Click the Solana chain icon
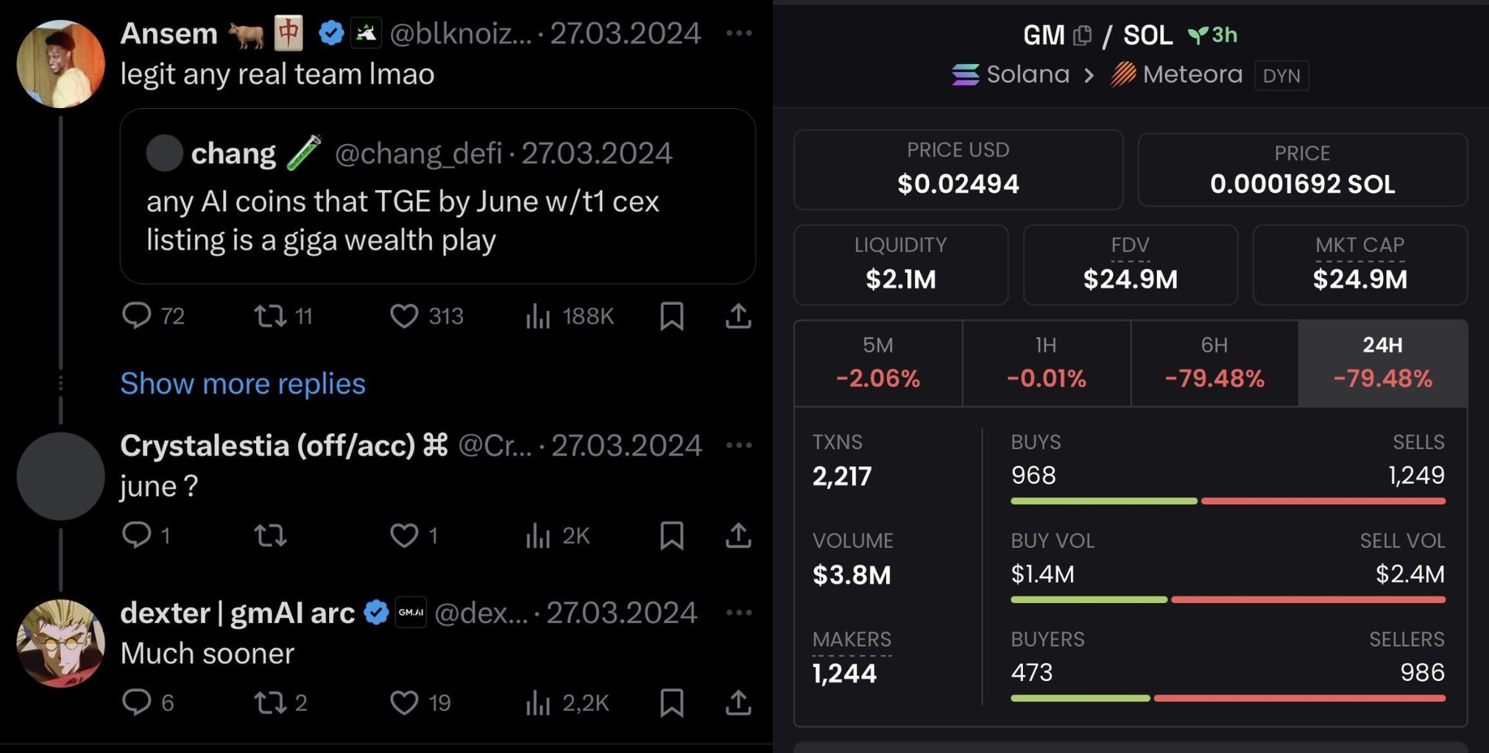 point(966,74)
